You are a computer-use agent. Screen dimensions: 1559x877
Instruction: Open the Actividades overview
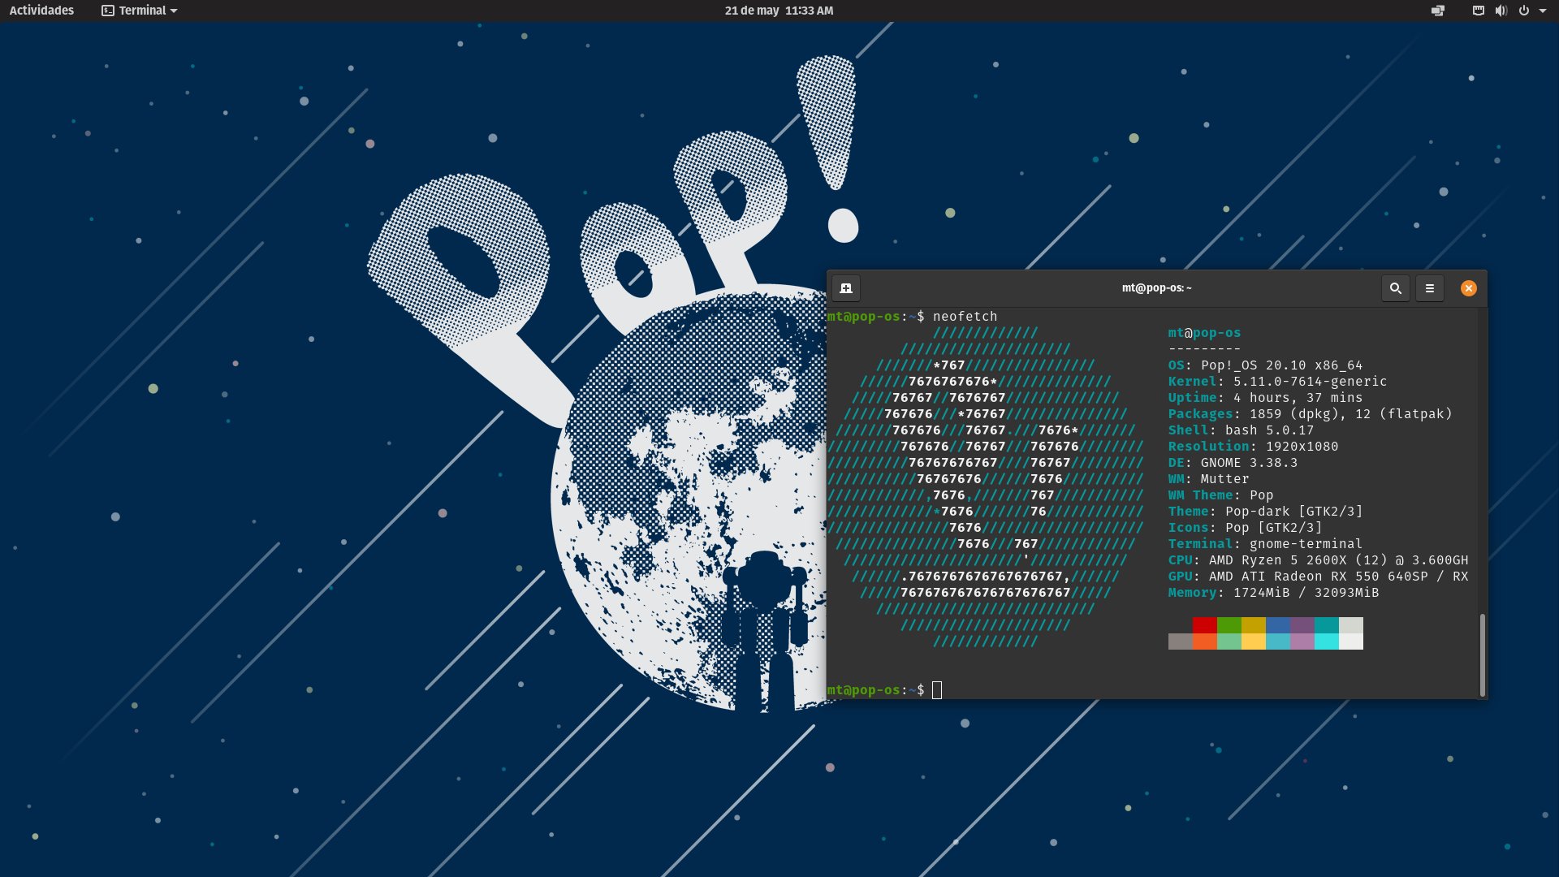click(x=41, y=11)
